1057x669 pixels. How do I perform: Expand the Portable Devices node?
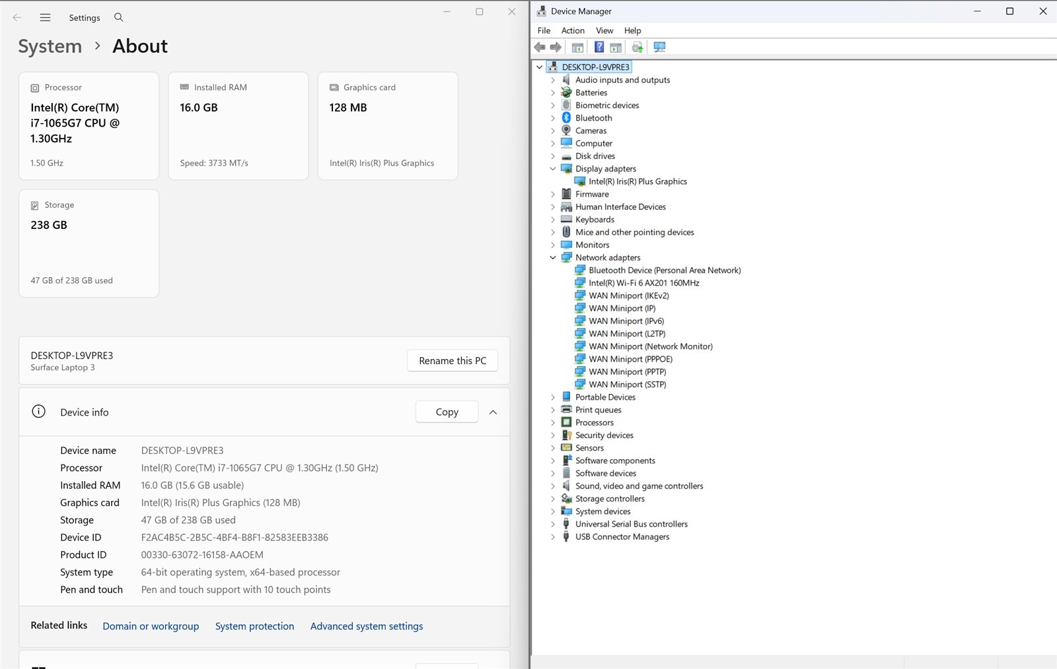pos(553,397)
